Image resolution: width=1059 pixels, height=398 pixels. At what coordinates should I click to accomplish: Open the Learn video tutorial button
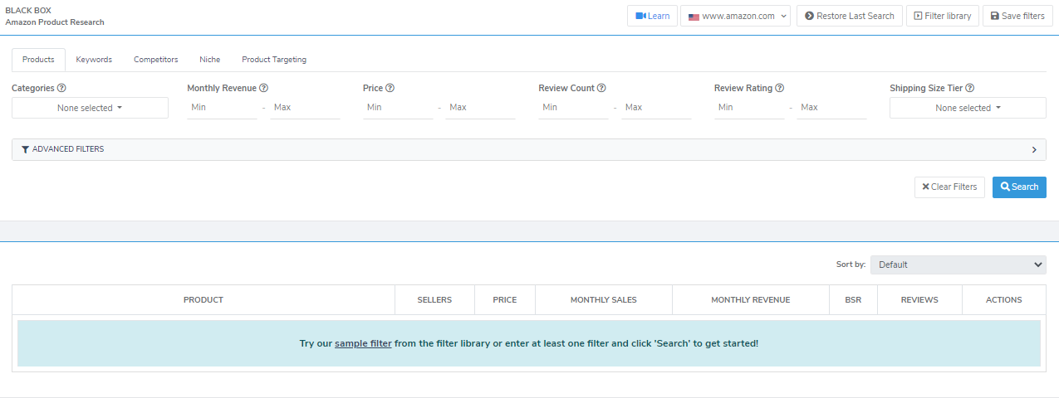[652, 16]
